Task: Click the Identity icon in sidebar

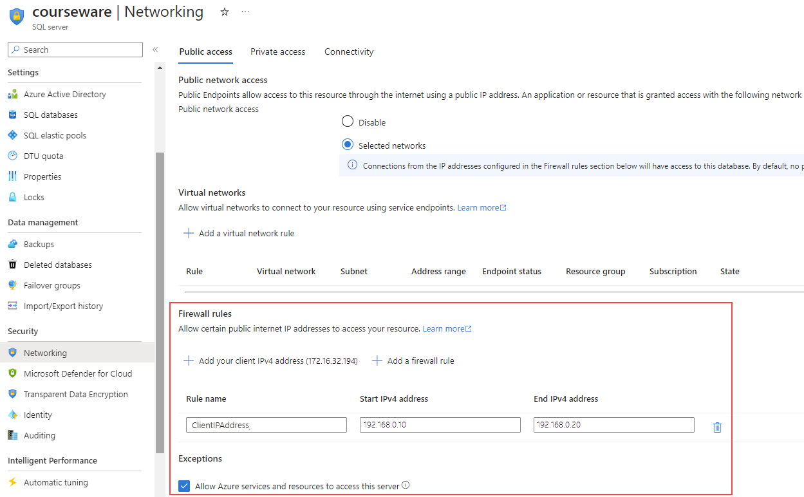Action: [12, 415]
